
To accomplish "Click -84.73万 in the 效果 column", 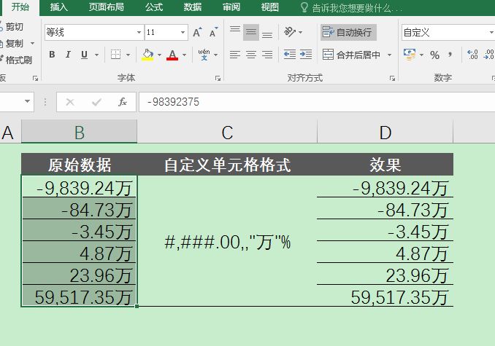I will 385,209.
